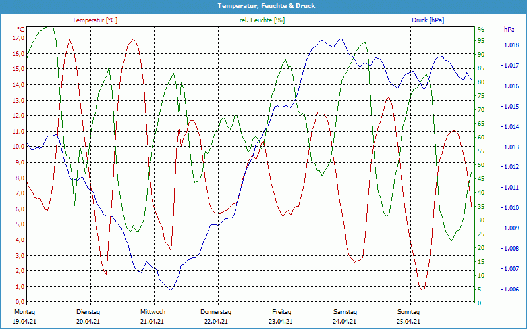Click the 'Sonntag' day label

[408, 312]
